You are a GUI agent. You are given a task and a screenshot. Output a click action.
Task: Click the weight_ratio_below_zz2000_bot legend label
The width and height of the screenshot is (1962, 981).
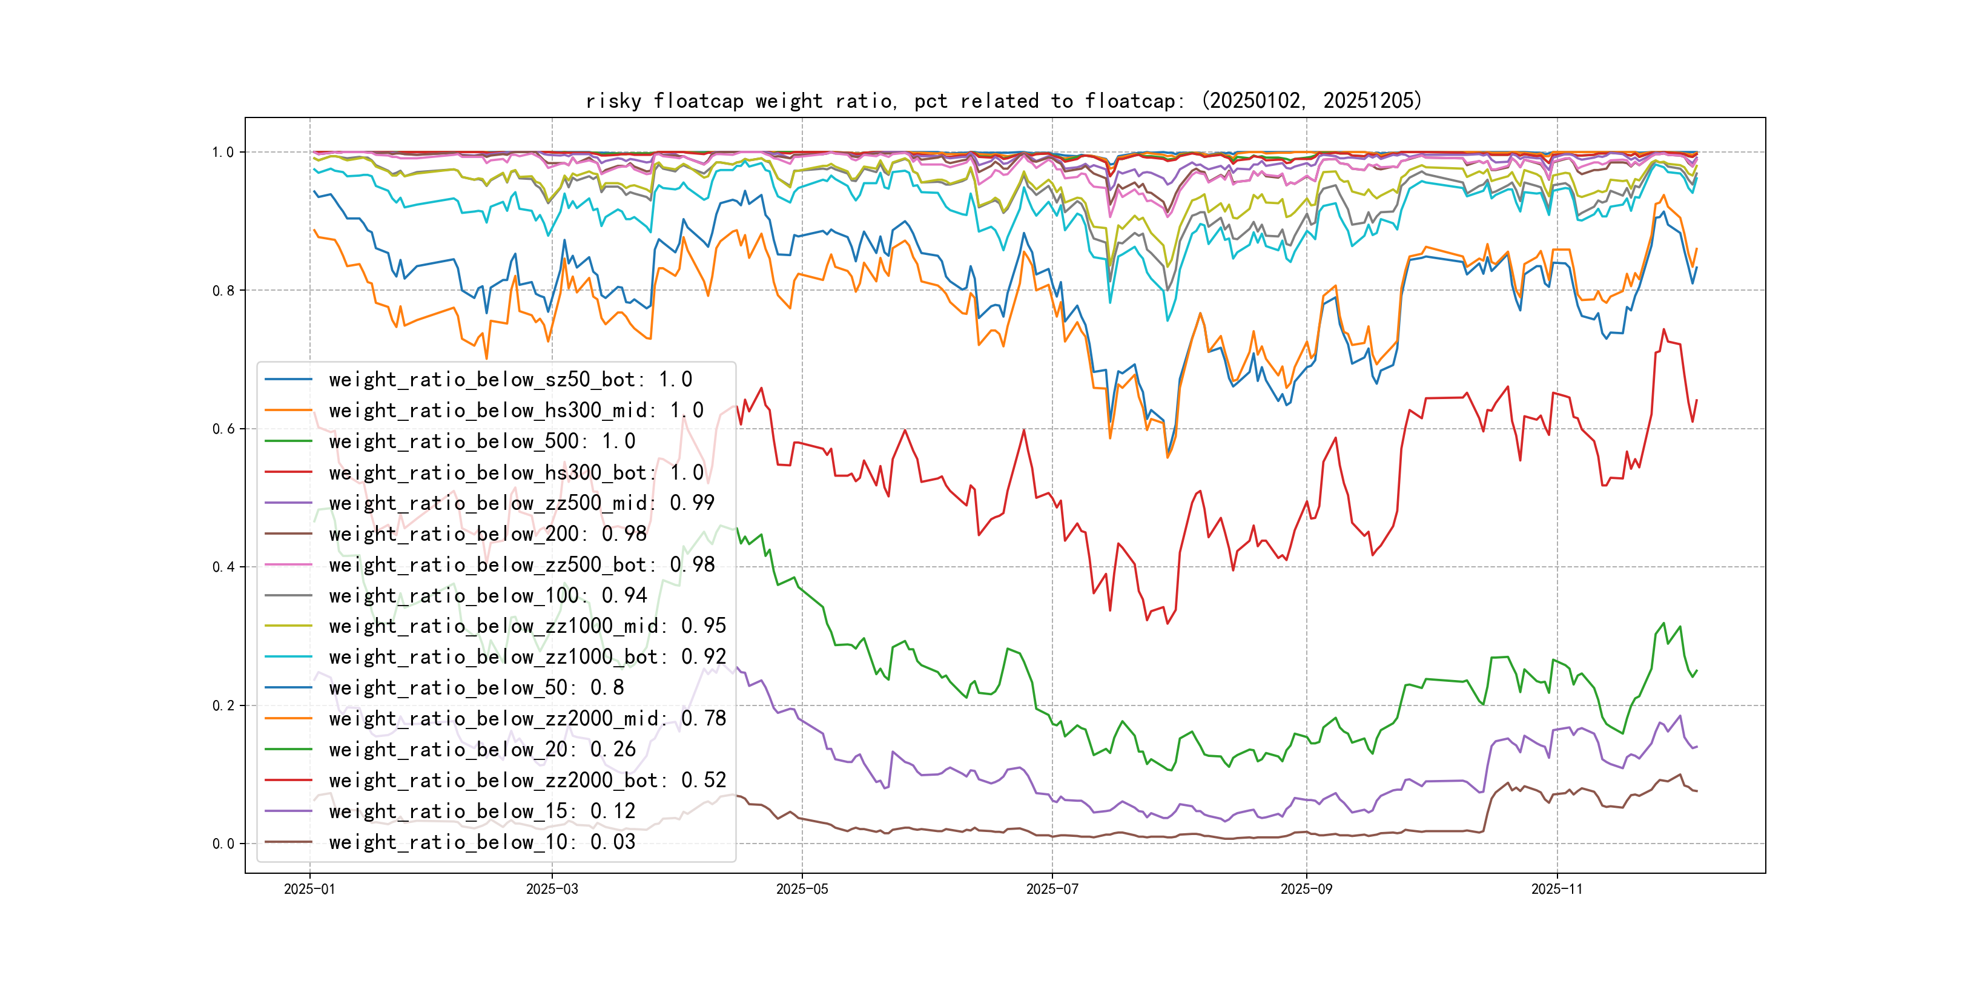pos(527,780)
